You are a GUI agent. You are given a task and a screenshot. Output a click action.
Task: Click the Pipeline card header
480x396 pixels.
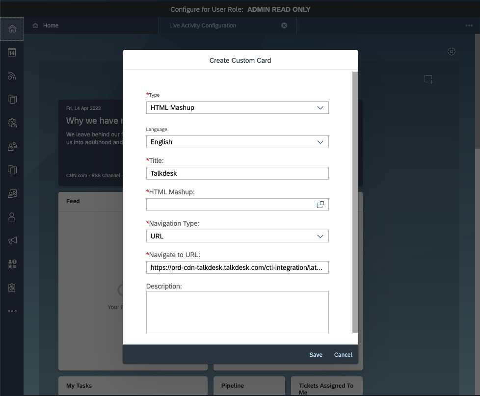point(233,386)
